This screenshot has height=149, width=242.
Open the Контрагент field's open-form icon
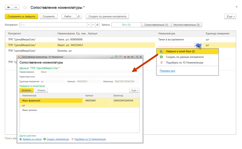pyautogui.click(x=97, y=25)
